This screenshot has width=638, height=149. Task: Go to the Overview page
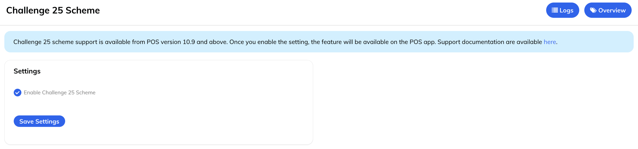(x=607, y=10)
